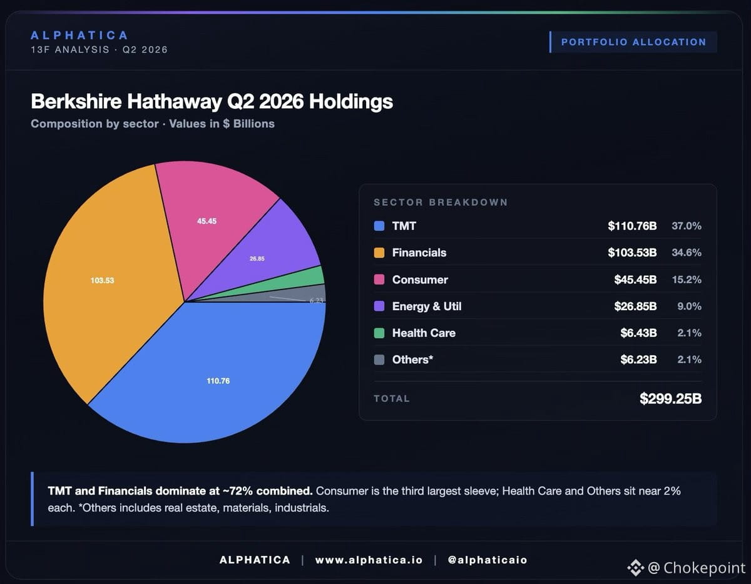Click the green Health Care legend swatch
Screen dimensions: 751x584
point(379,333)
